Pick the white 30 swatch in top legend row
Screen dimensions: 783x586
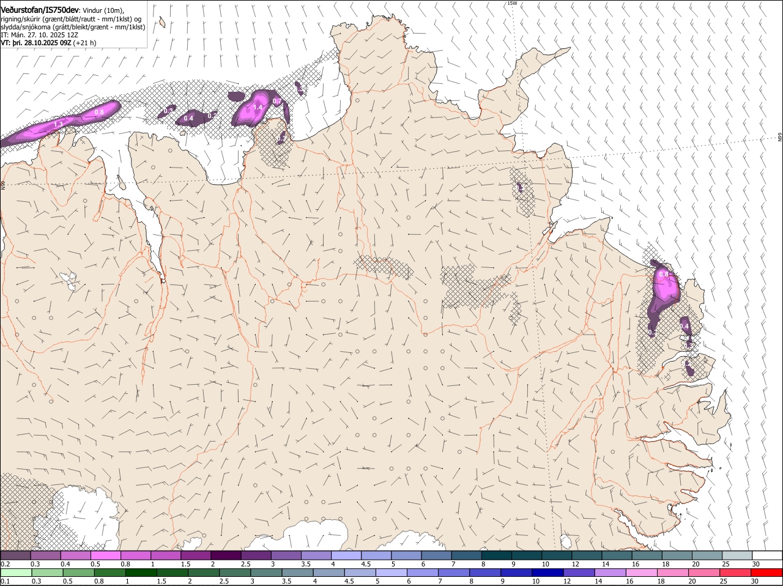767,555
